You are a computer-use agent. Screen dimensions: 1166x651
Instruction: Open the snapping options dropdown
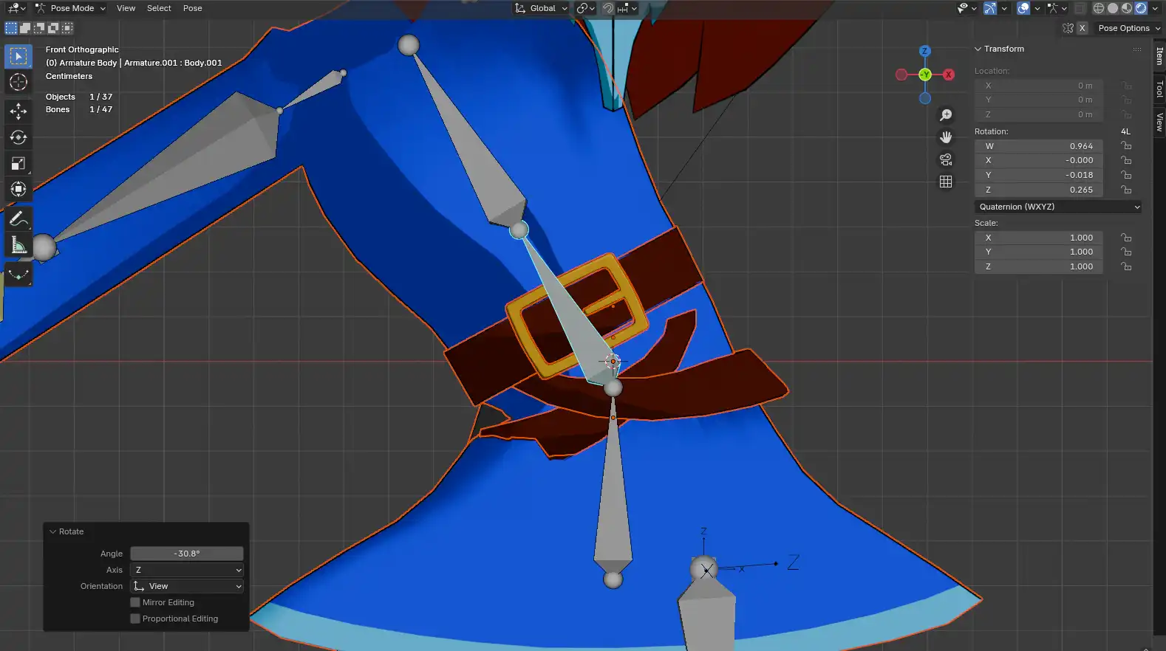coord(627,8)
